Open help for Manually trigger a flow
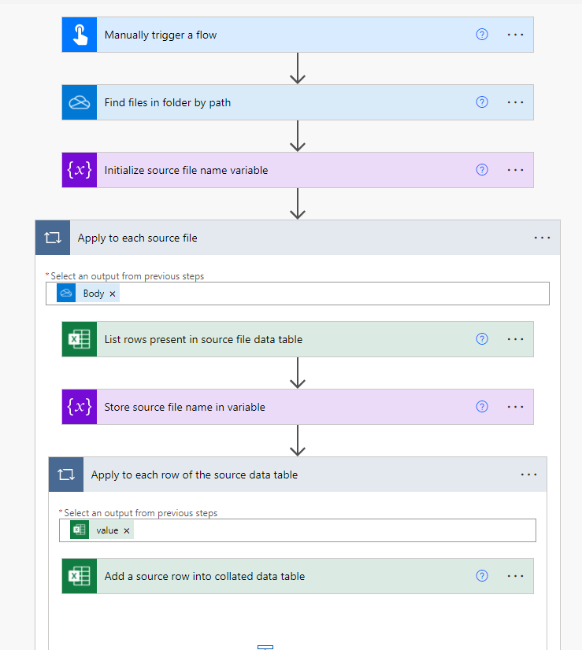 click(482, 35)
